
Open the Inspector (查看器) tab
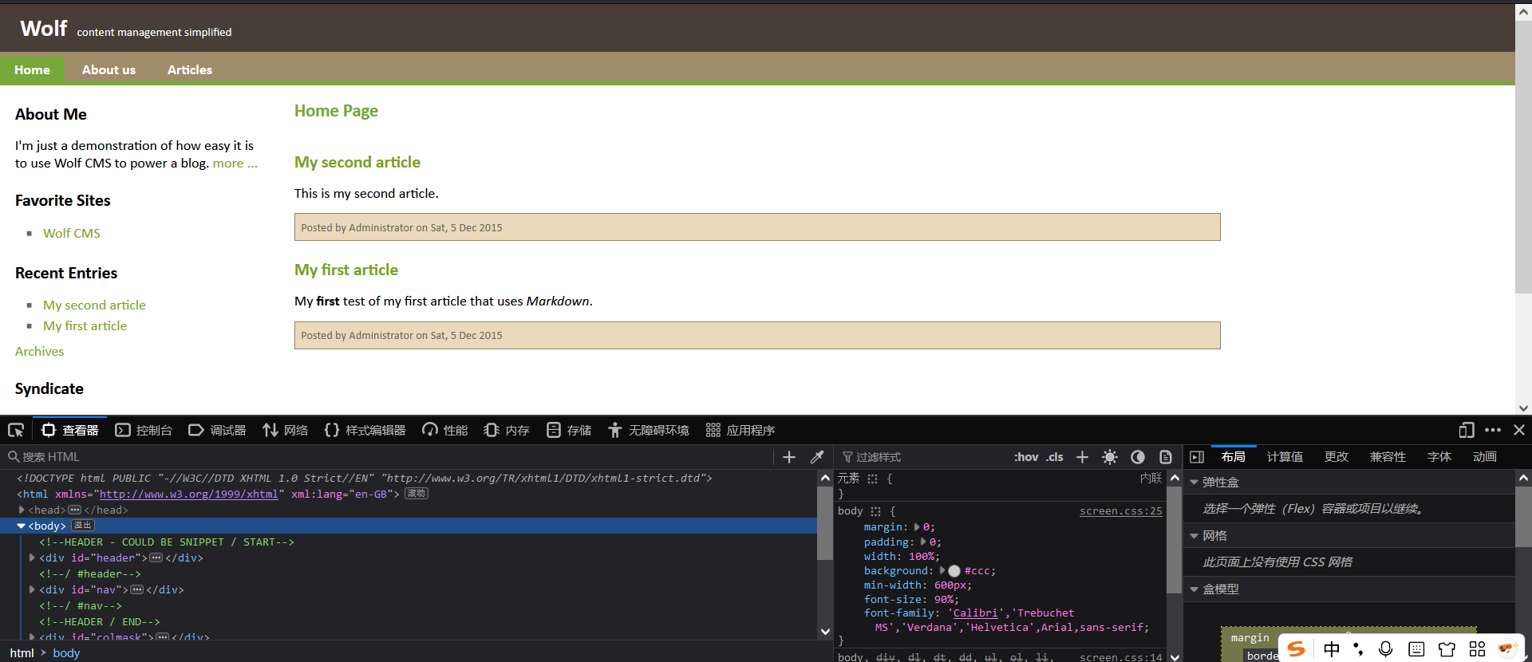pos(70,431)
